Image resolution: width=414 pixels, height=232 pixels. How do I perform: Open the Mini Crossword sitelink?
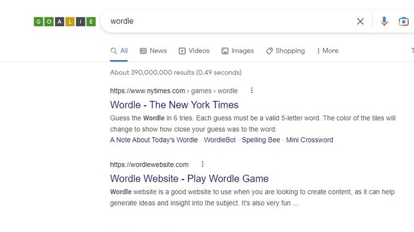pos(309,140)
